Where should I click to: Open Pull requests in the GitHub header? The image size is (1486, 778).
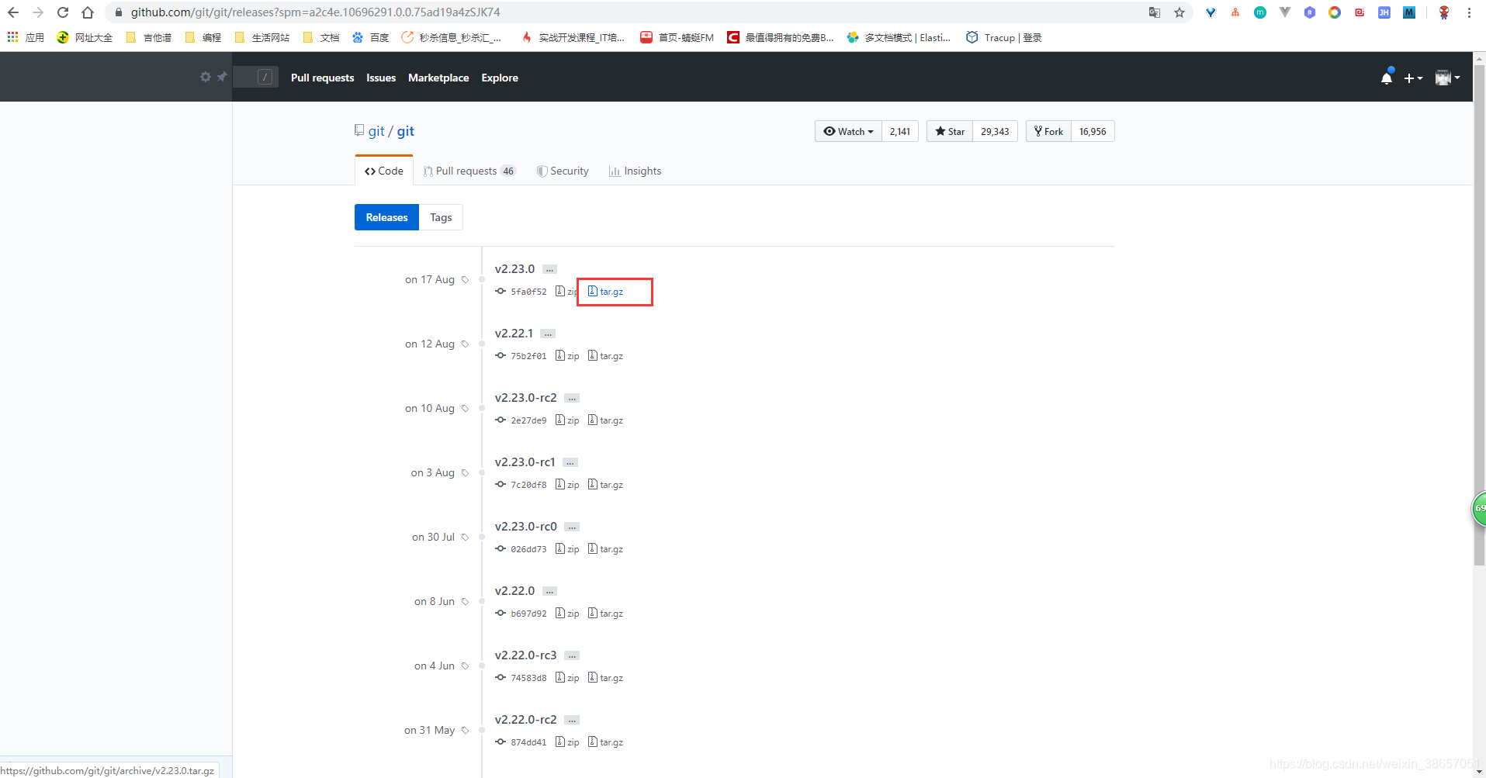click(322, 78)
